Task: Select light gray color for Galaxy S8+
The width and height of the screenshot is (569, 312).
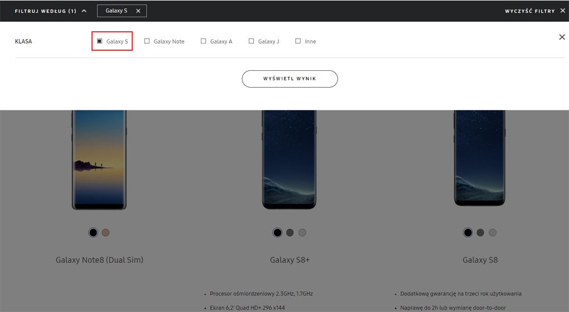Action: click(302, 232)
